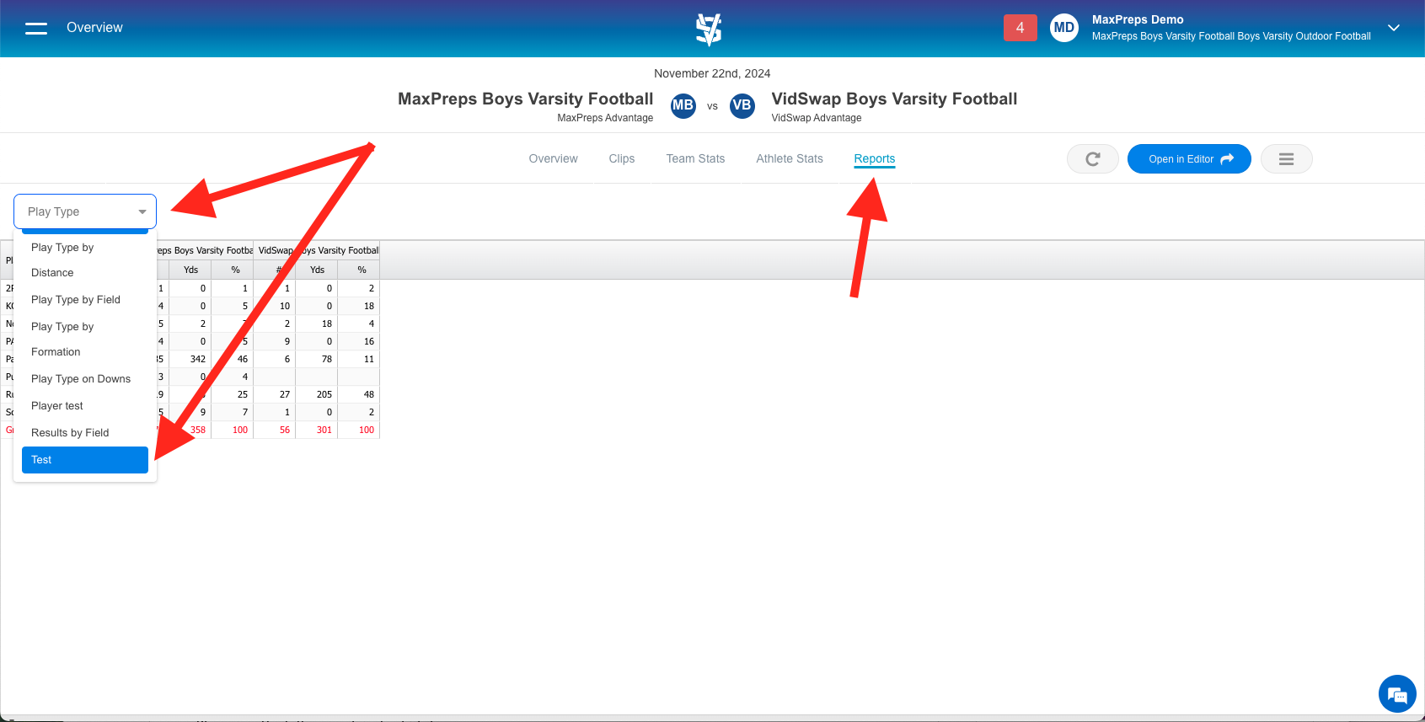1425x722 pixels.
Task: Click the MaxPreps Advantage subtitle
Action: pyautogui.click(x=605, y=118)
